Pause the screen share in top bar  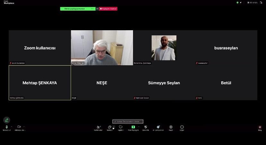[x=97, y=9]
